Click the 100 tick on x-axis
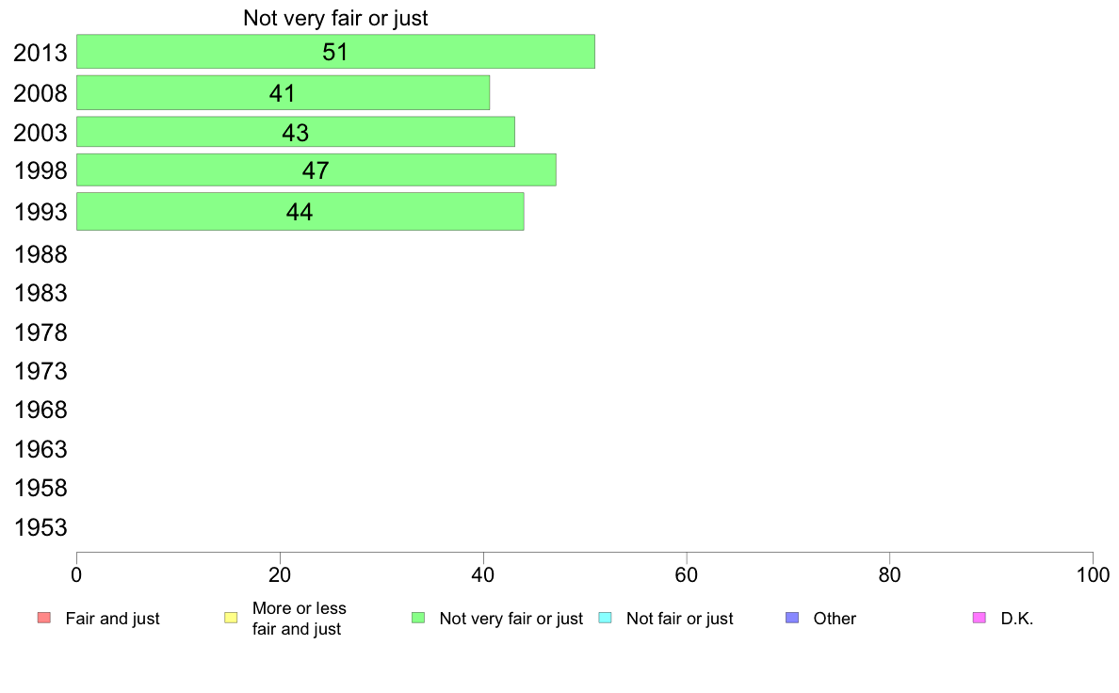Viewport: 1119px width, 693px height. [1093, 575]
